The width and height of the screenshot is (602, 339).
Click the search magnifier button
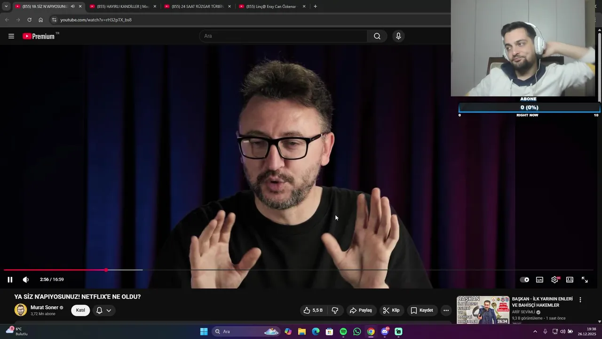click(377, 36)
